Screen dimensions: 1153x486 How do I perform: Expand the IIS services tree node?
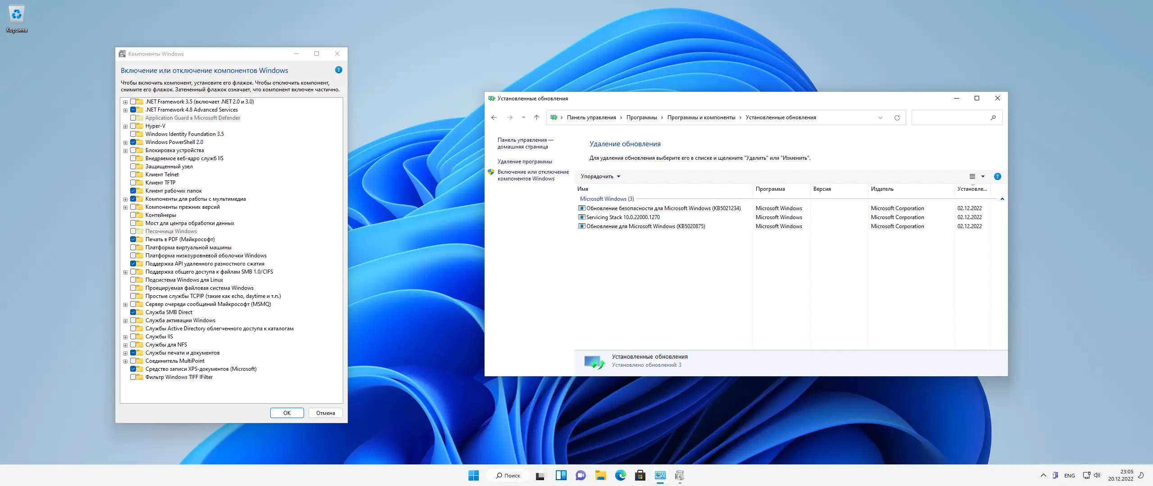[x=125, y=337]
